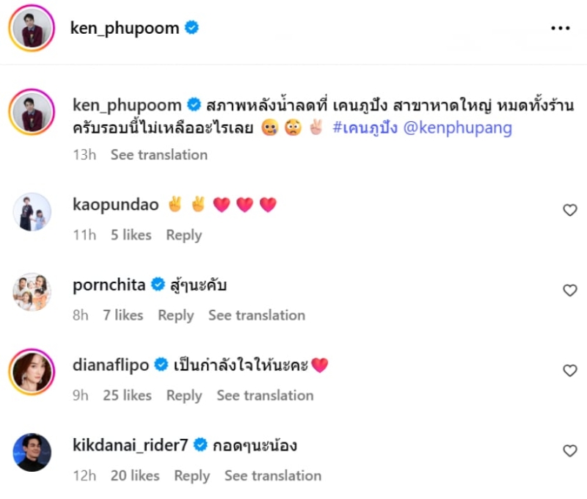
Task: Like pornchita's comment with heart icon
Action: click(570, 290)
